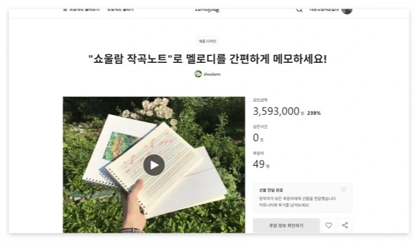The height and width of the screenshot is (242, 418).
Task: Open the search magnifier icon in header
Action: pos(299,10)
